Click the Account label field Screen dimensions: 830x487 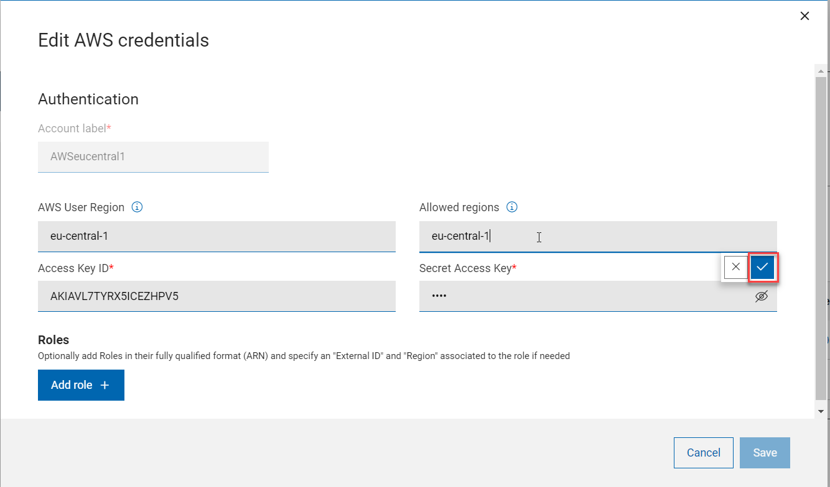coord(153,157)
